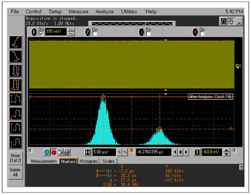Click the channel 3 purple number button
The height and width of the screenshot is (195, 251).
pyautogui.click(x=142, y=32)
